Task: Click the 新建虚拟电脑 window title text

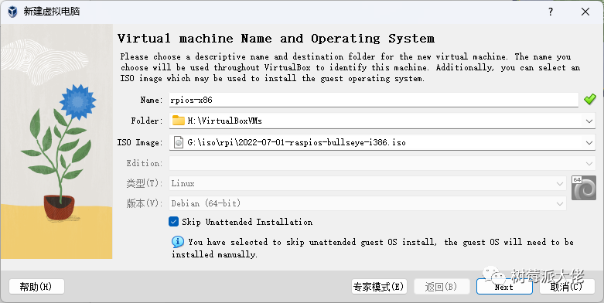Action: tap(52, 12)
